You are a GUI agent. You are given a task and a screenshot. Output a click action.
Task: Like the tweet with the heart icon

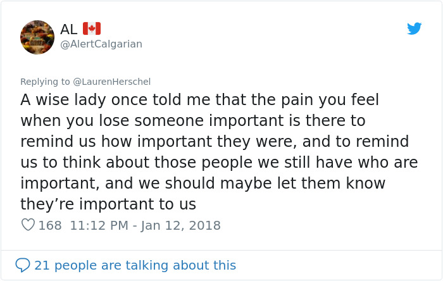[x=28, y=225]
